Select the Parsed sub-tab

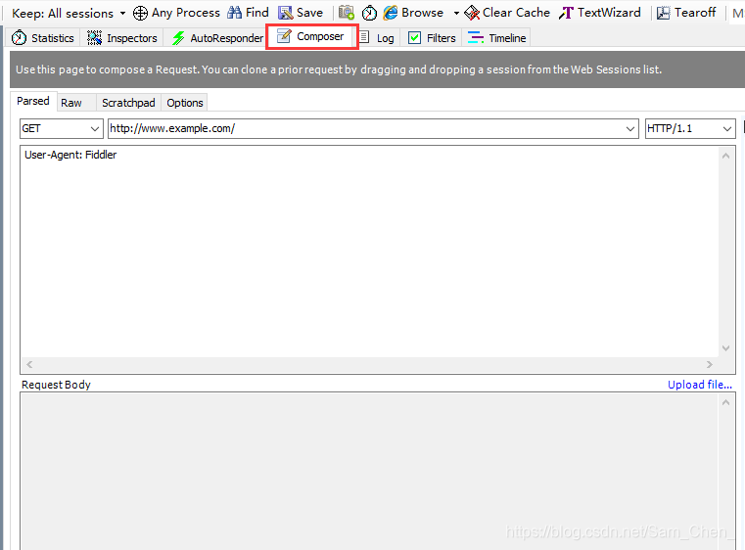[33, 101]
